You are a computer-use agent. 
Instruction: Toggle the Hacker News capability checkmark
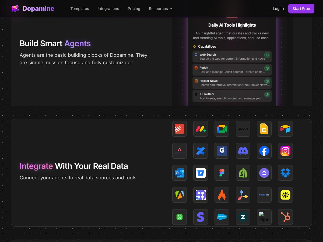click(267, 81)
